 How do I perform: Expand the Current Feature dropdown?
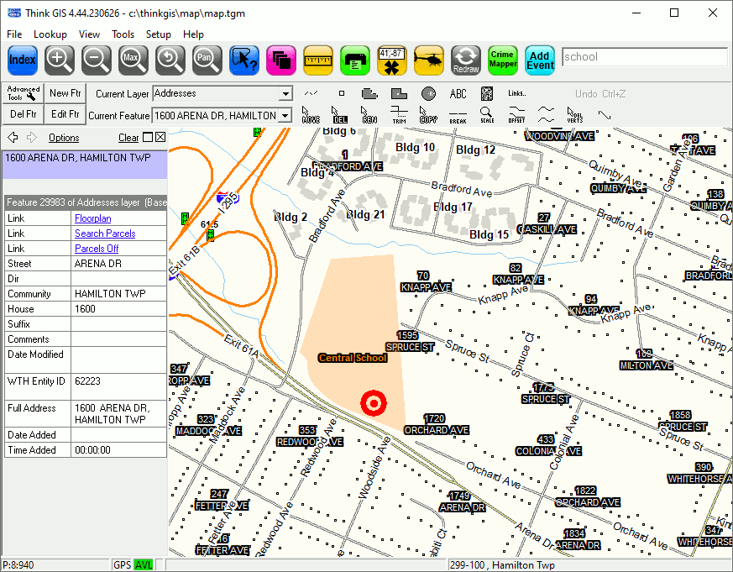(x=285, y=116)
